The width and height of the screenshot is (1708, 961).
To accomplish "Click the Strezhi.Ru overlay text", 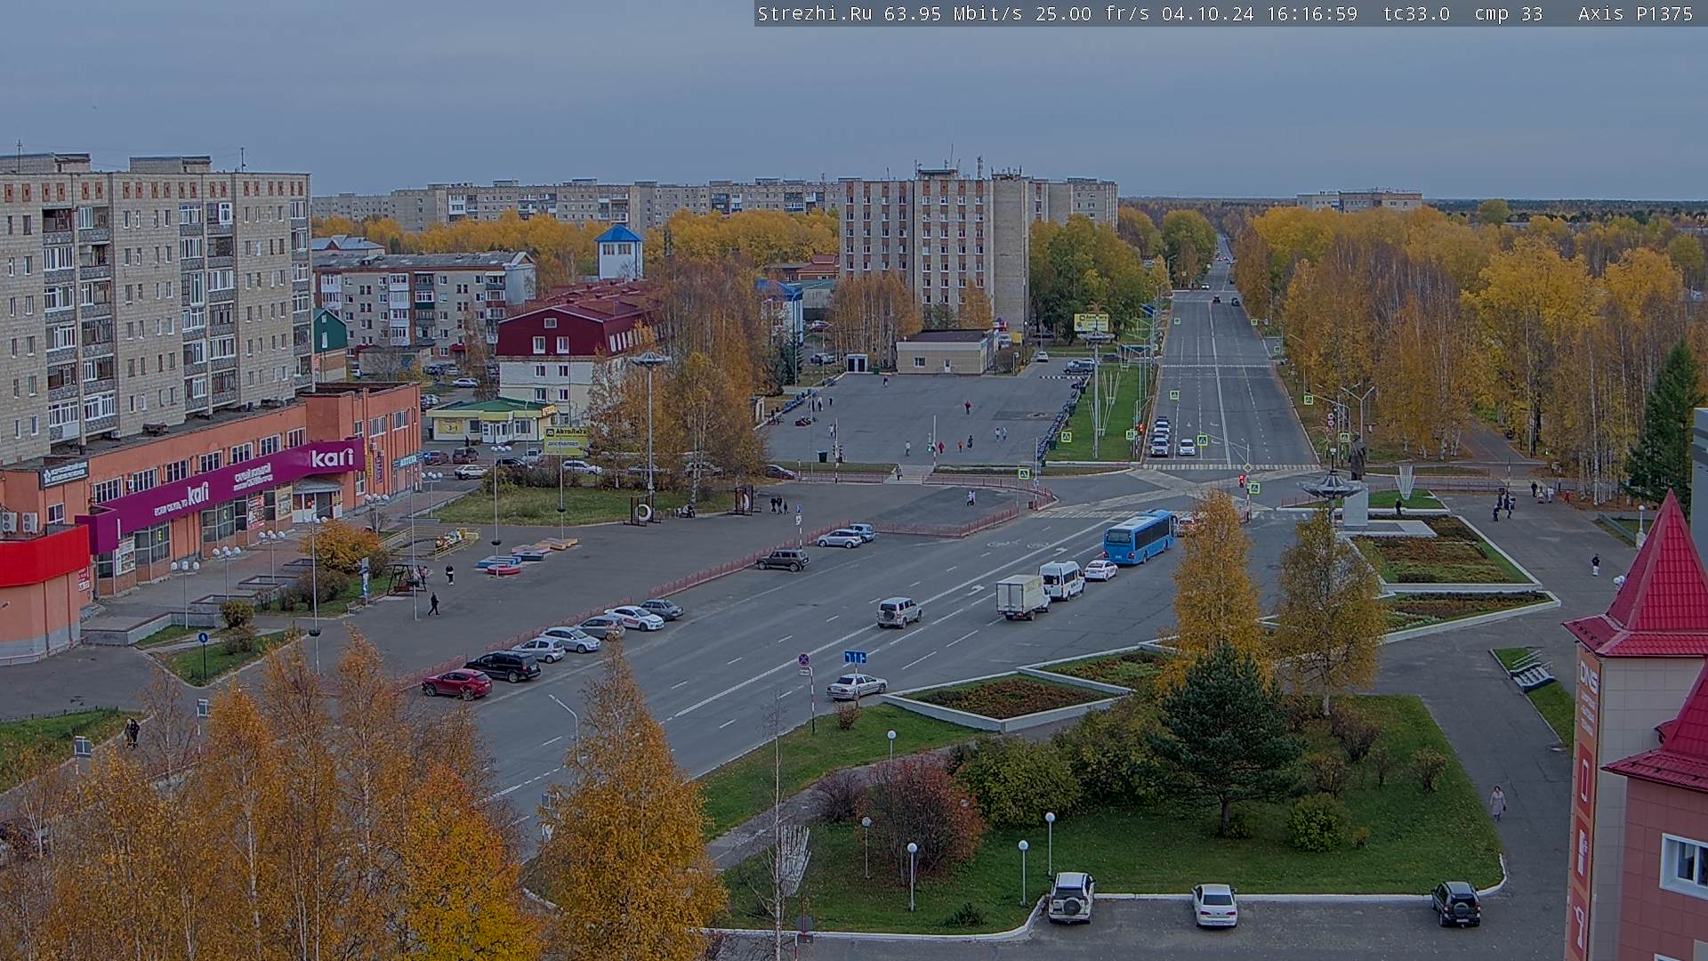I will [815, 13].
